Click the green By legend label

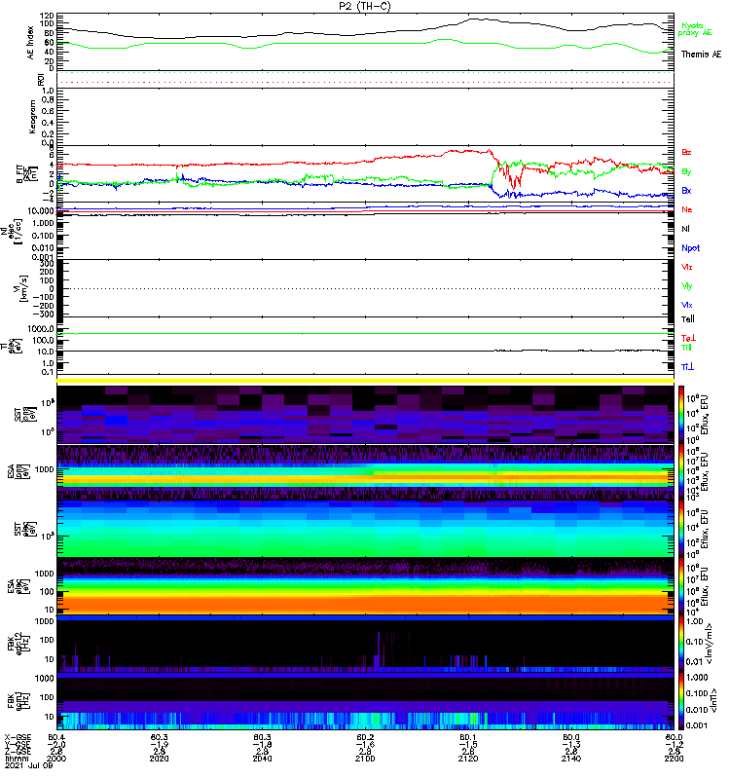click(x=686, y=172)
